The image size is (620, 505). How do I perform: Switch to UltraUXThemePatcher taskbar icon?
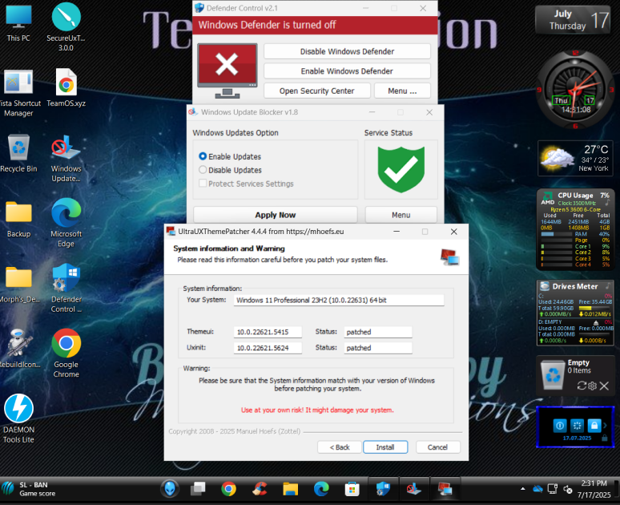[445, 489]
